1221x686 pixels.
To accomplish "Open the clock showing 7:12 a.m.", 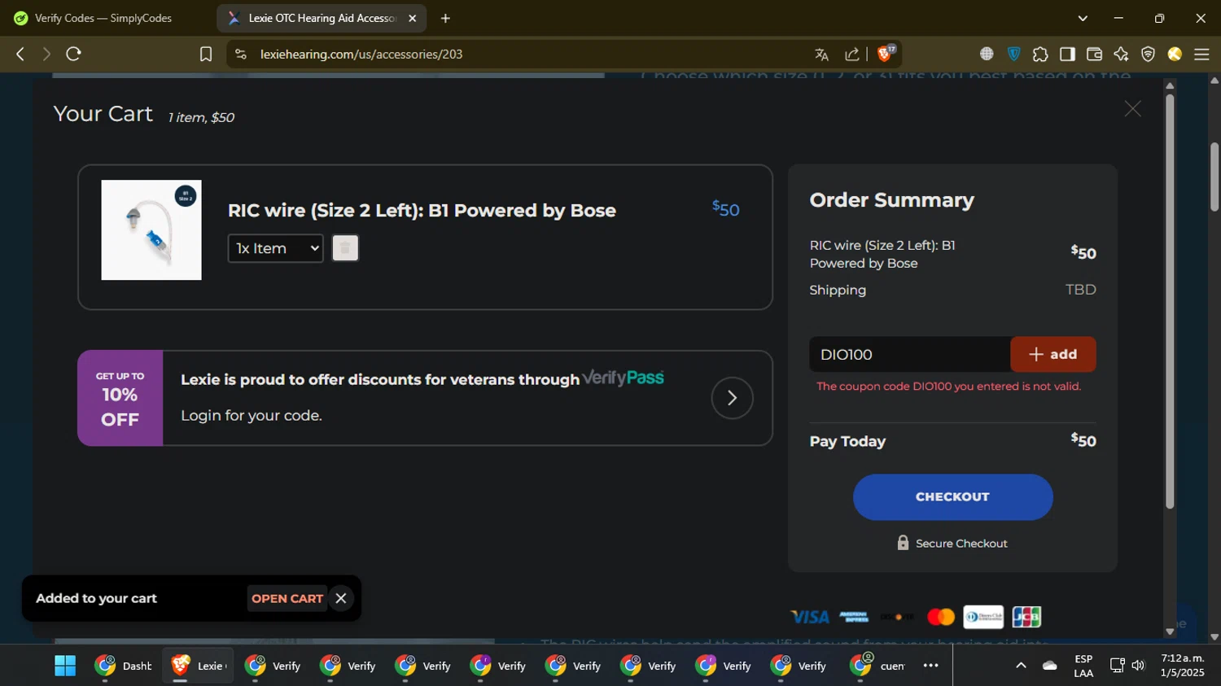I will click(1183, 666).
